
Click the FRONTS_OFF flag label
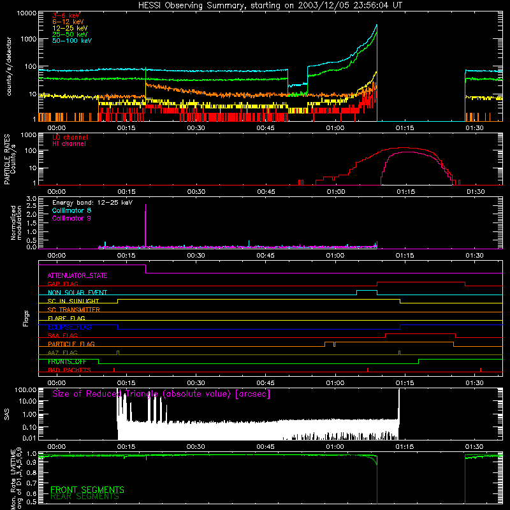coord(67,361)
